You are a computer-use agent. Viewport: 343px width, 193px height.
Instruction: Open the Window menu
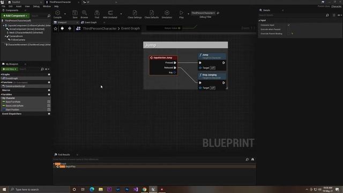[x=47, y=6]
